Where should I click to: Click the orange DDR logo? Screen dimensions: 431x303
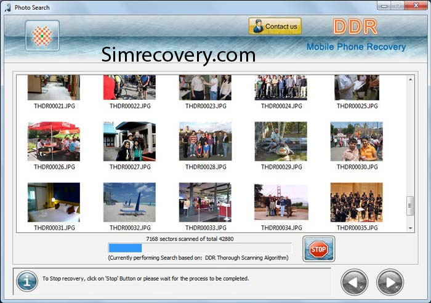click(x=355, y=26)
